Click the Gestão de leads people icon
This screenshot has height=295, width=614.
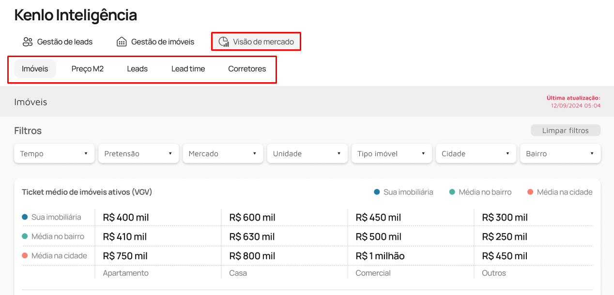coord(28,42)
